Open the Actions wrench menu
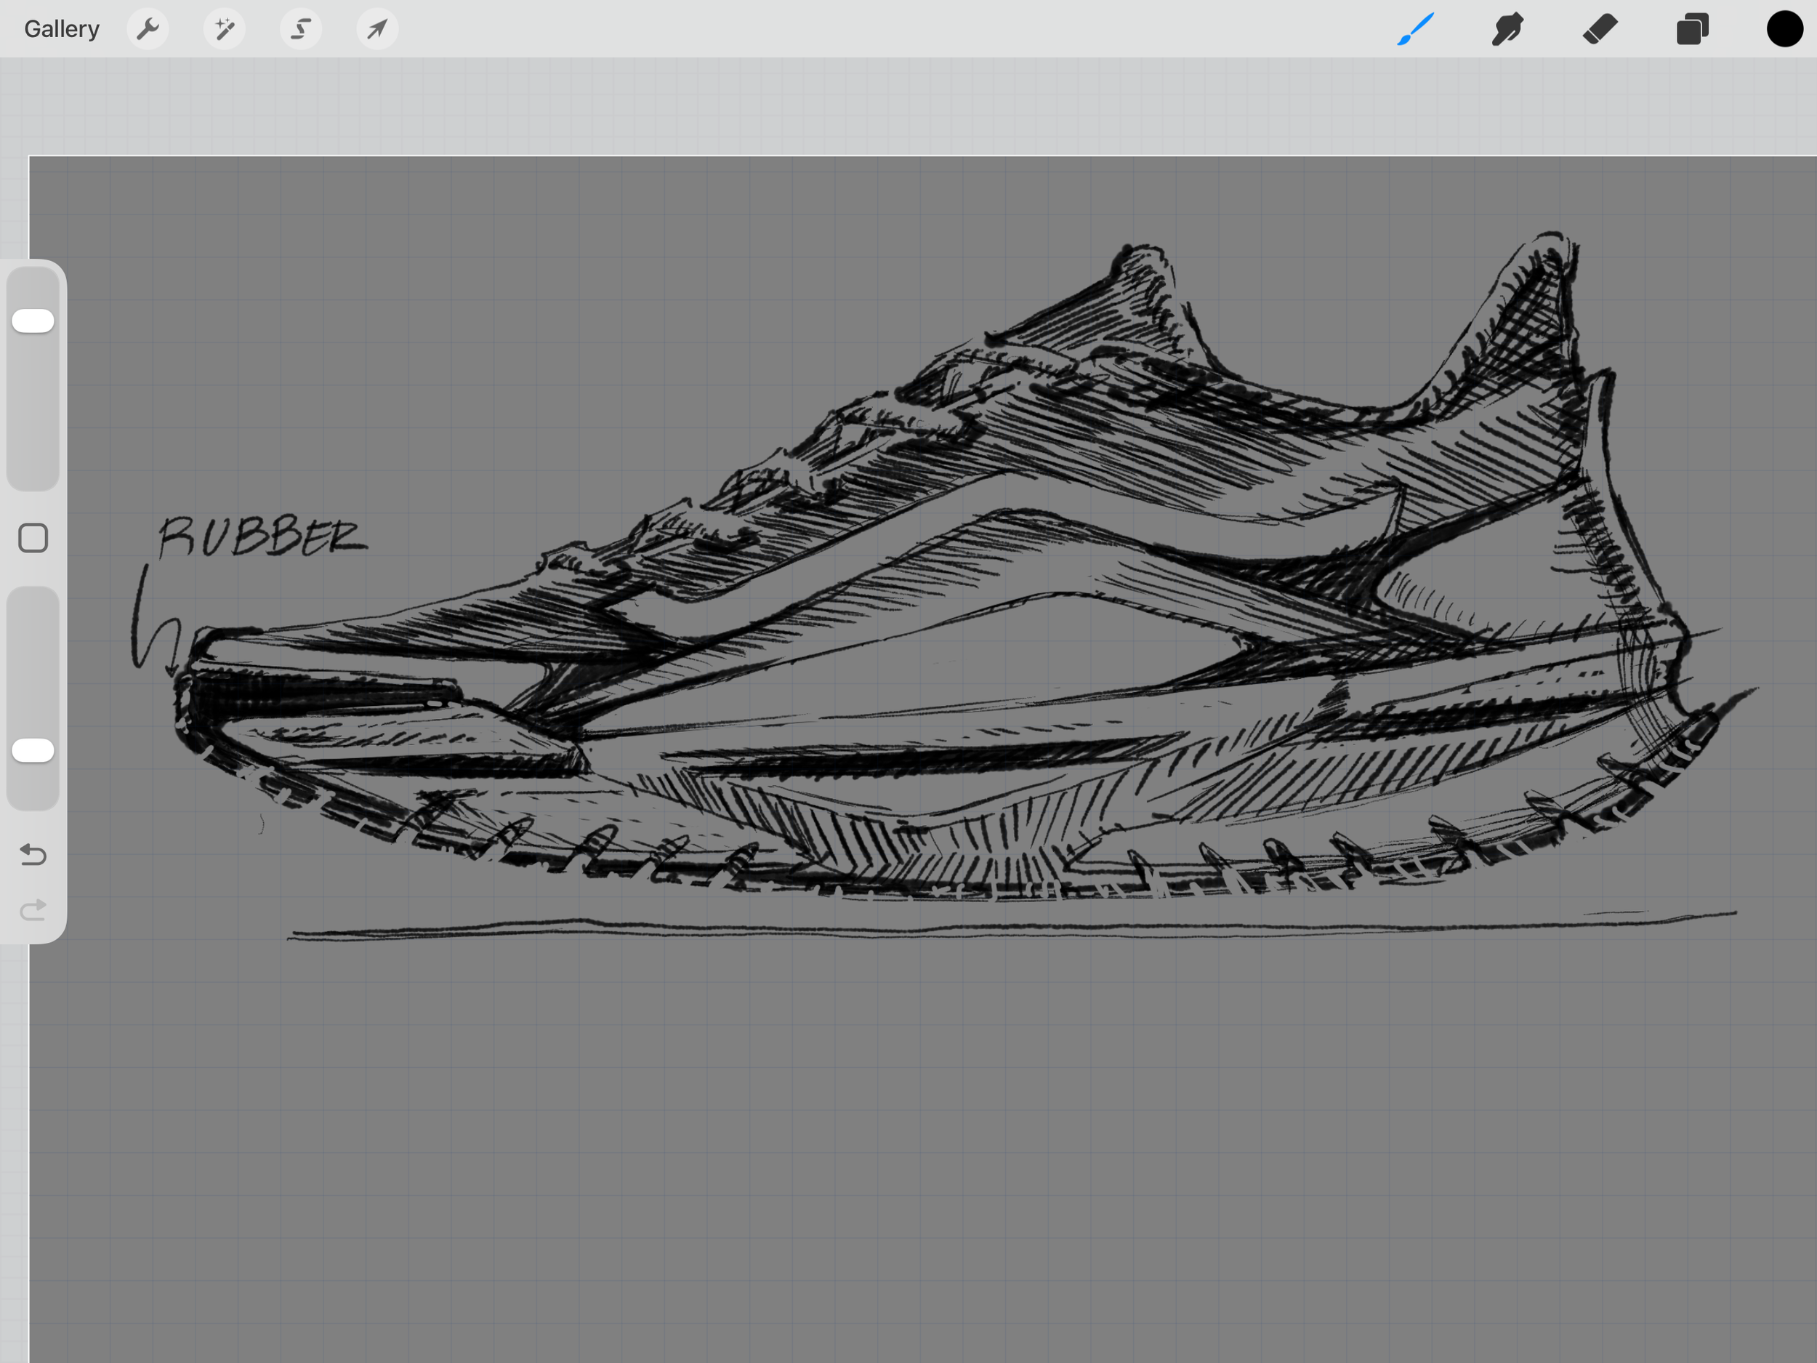 (148, 30)
